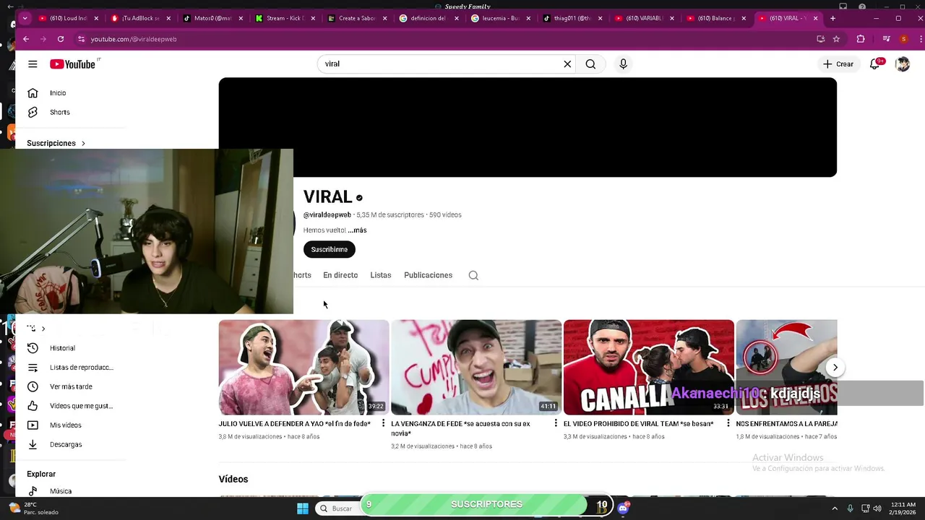Show hidden system tray icons
Screen dimensions: 925x520
point(835,508)
